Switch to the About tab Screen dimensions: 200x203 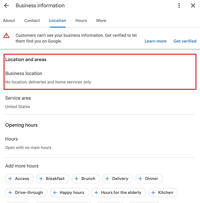[9, 20]
